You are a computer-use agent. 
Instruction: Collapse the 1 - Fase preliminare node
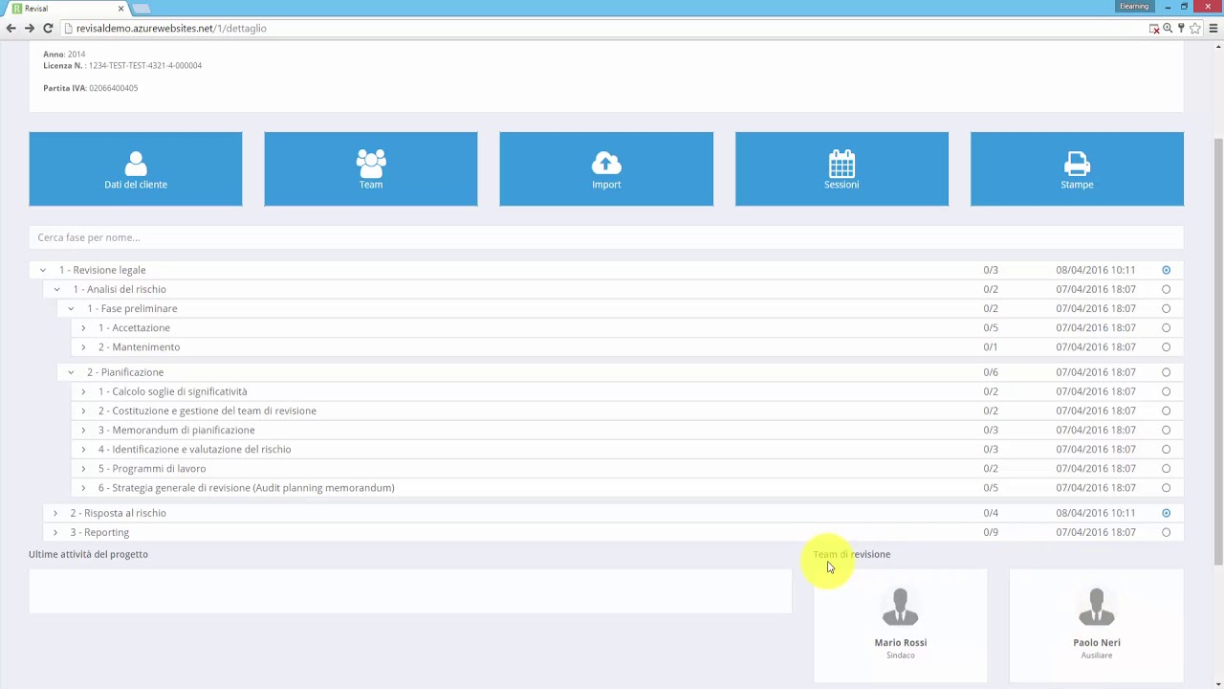(70, 308)
